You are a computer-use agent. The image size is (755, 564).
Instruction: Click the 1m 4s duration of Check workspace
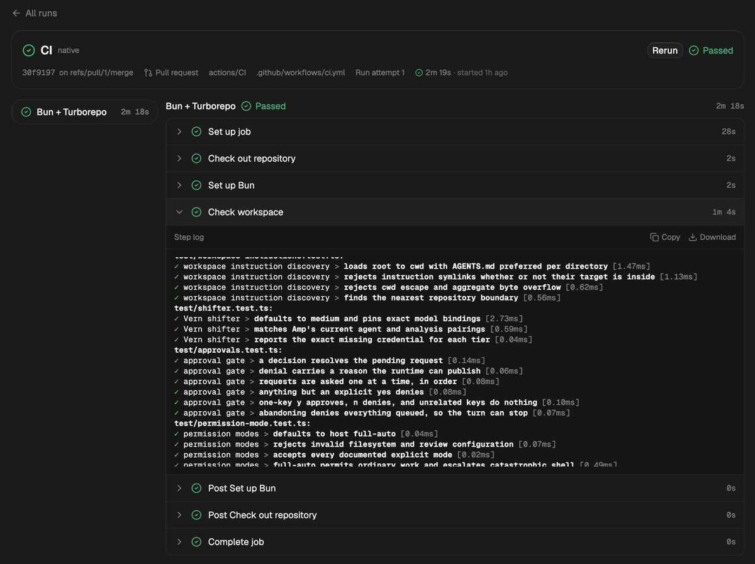point(724,212)
